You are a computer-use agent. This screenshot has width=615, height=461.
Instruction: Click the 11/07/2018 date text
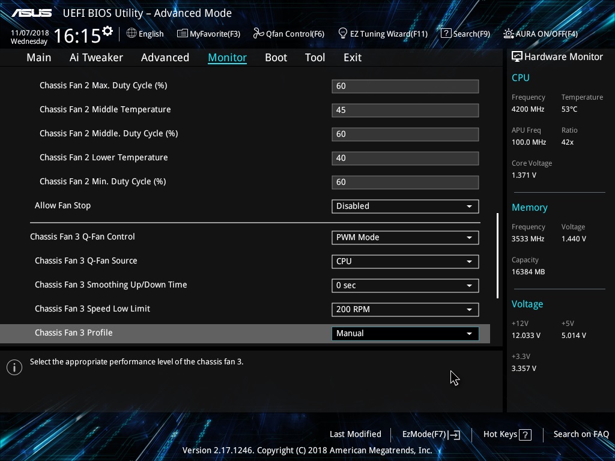(x=30, y=33)
